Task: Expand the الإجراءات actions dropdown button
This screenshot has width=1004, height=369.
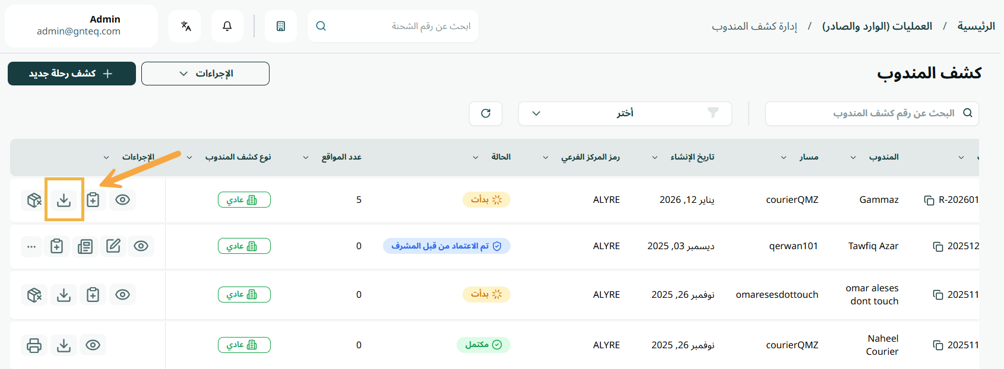Action: [205, 74]
